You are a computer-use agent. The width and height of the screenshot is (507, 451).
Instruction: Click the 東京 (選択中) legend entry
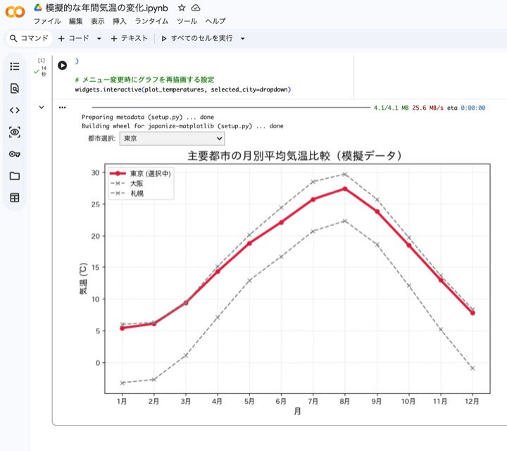[140, 174]
